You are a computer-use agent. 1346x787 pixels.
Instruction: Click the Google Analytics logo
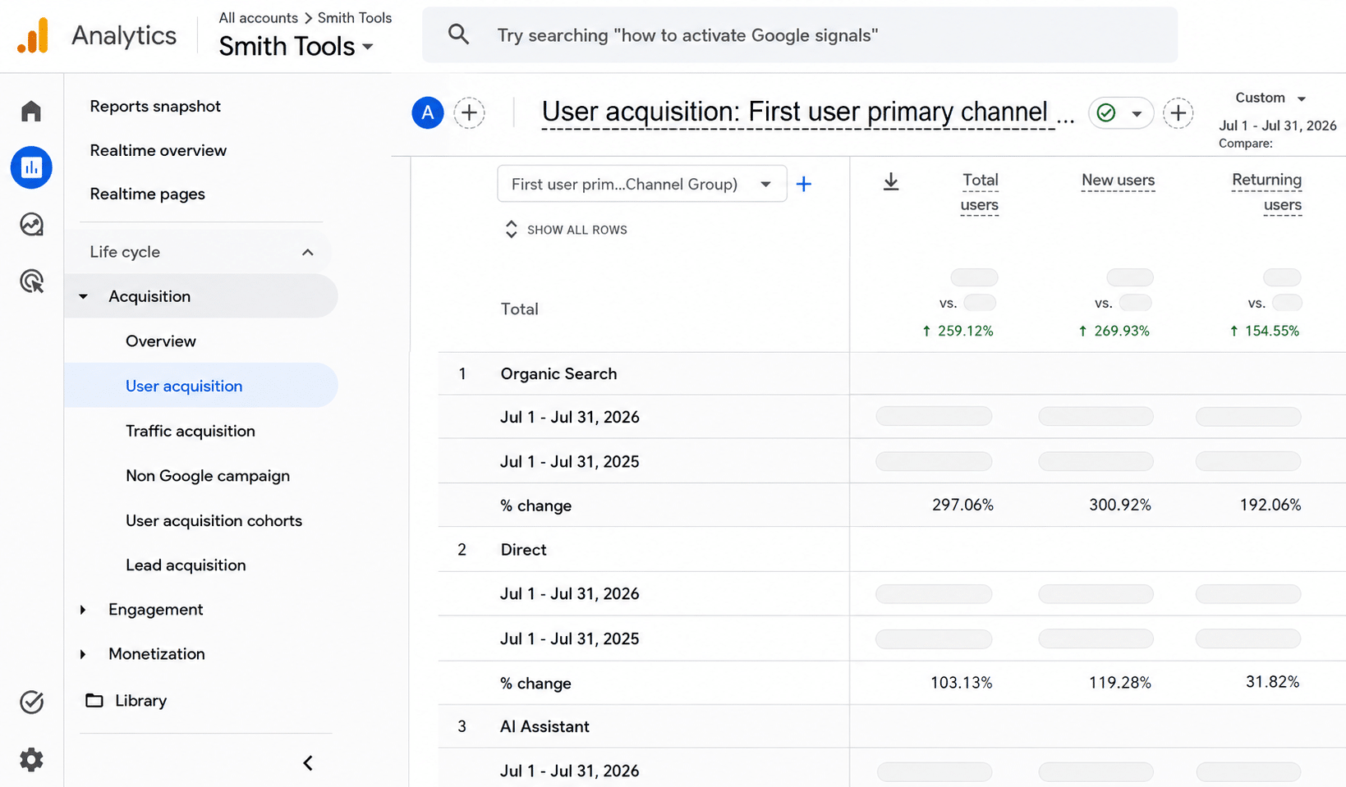tap(34, 36)
